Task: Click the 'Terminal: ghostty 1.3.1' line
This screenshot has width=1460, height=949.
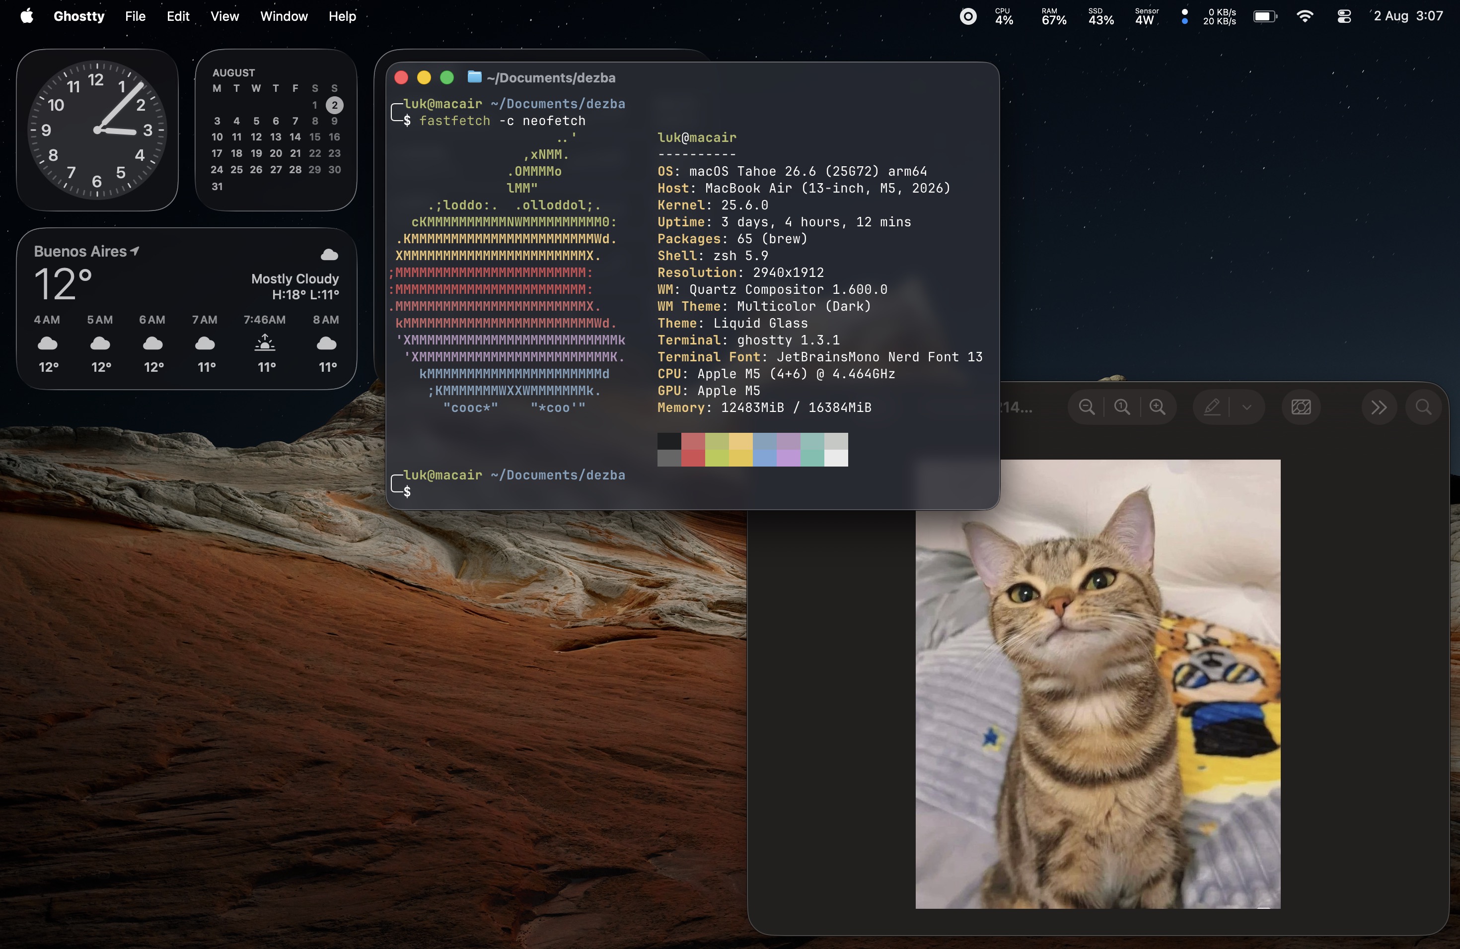Action: pyautogui.click(x=748, y=339)
